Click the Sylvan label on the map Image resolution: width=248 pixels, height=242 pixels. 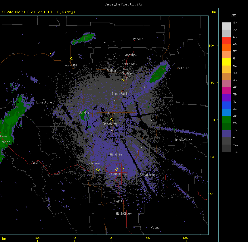pyautogui.click(x=112, y=70)
